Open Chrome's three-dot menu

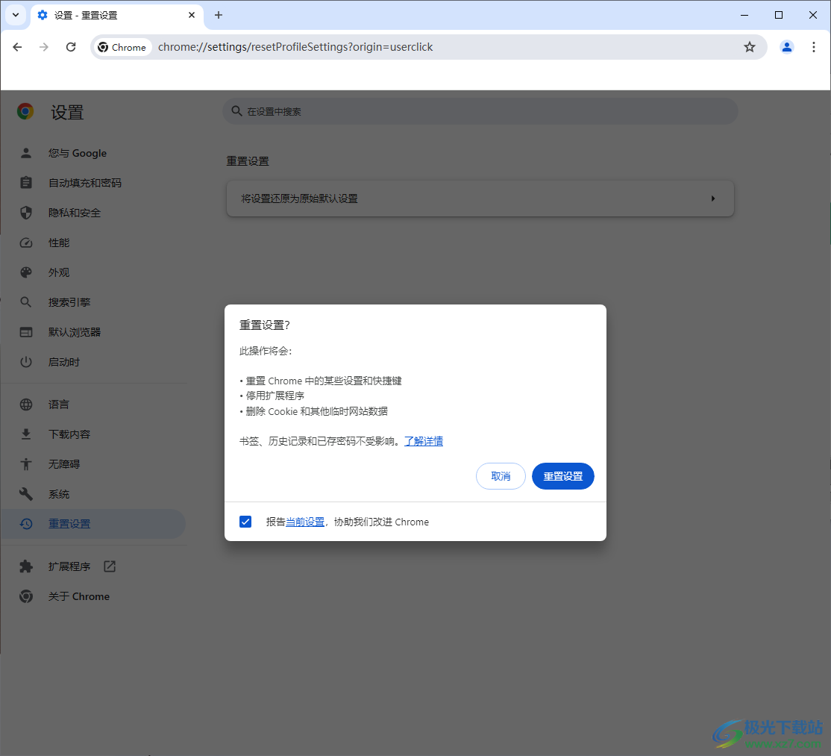[814, 47]
